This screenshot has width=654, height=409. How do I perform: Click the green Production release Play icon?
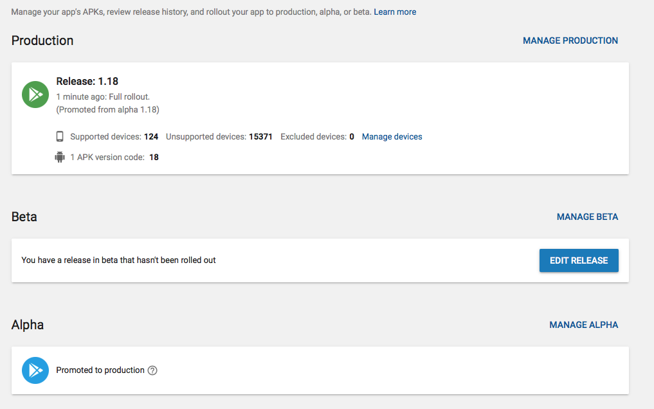35,95
